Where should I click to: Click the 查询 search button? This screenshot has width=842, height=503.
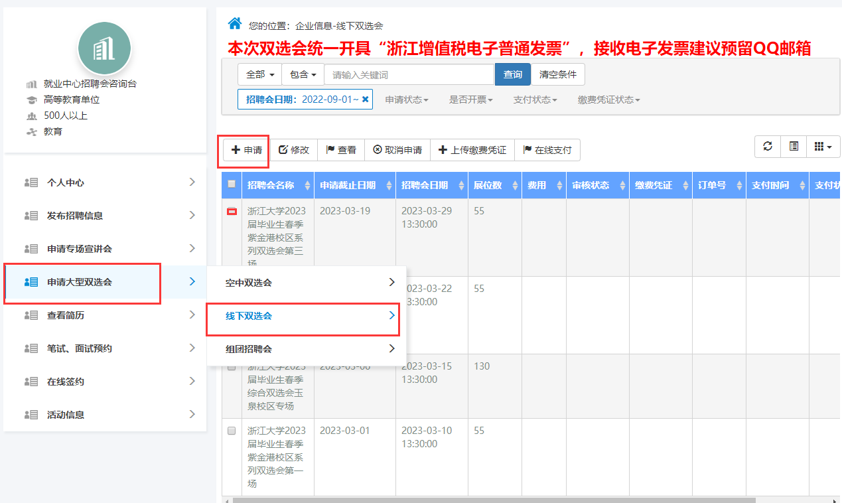tap(512, 74)
